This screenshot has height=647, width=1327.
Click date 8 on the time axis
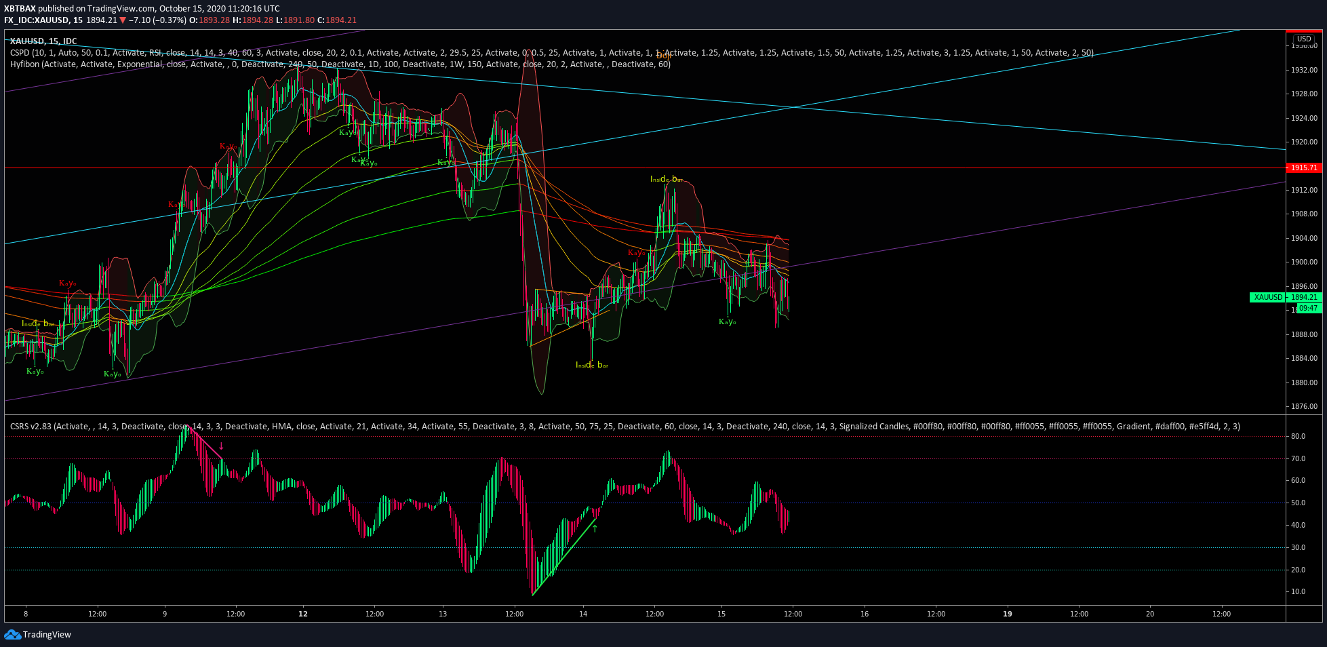(x=26, y=614)
